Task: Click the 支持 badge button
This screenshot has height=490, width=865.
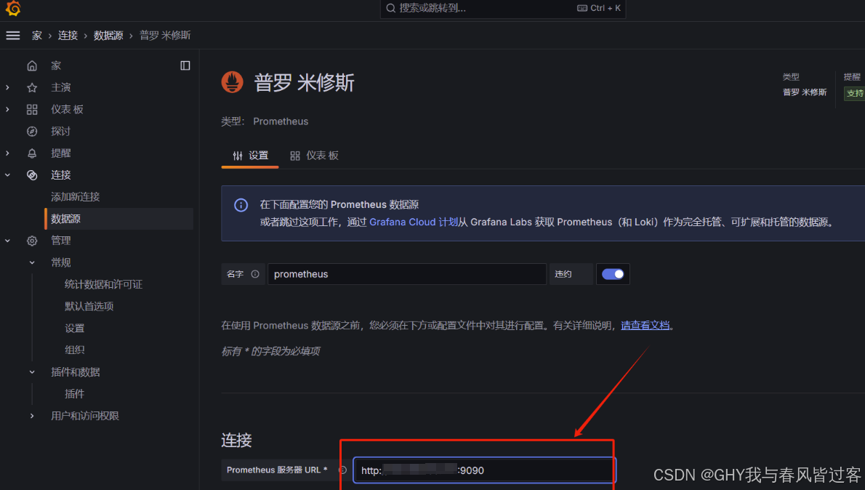Action: [x=855, y=93]
